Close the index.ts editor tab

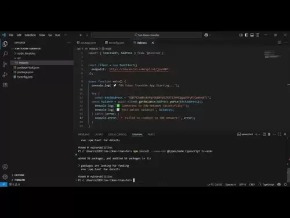pyautogui.click(x=153, y=42)
